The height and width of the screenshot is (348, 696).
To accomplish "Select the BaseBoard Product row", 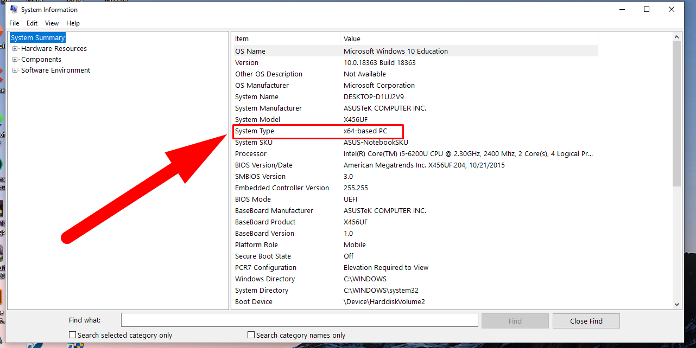I will 416,222.
